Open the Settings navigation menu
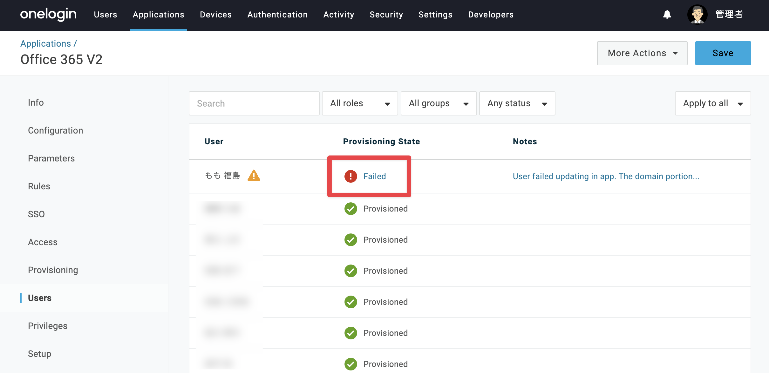 435,15
